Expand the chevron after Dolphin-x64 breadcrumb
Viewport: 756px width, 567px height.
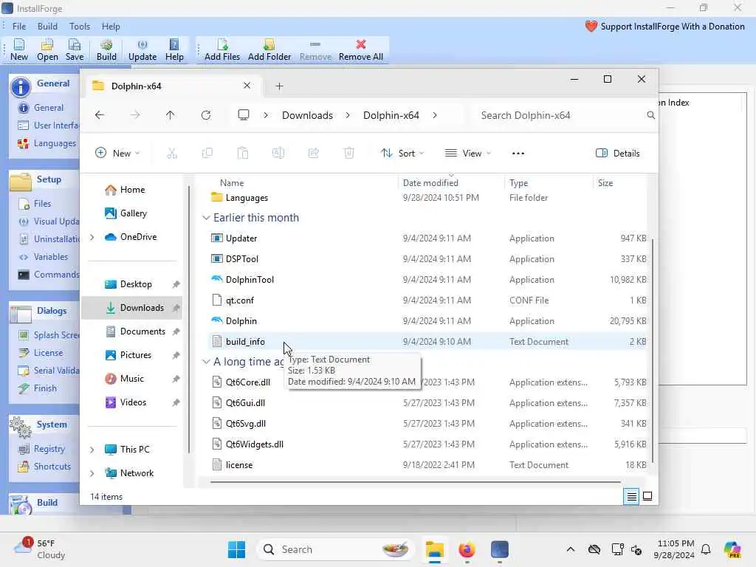click(x=435, y=115)
